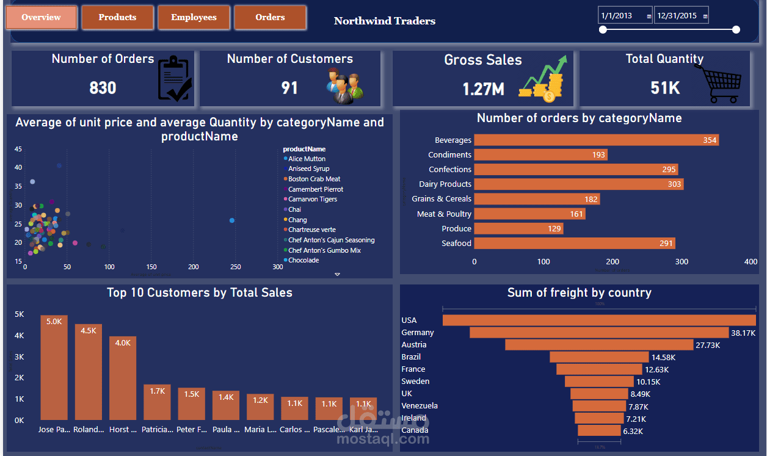
Task: Click the Sweden funnel bar 10.15K
Action: pos(599,382)
